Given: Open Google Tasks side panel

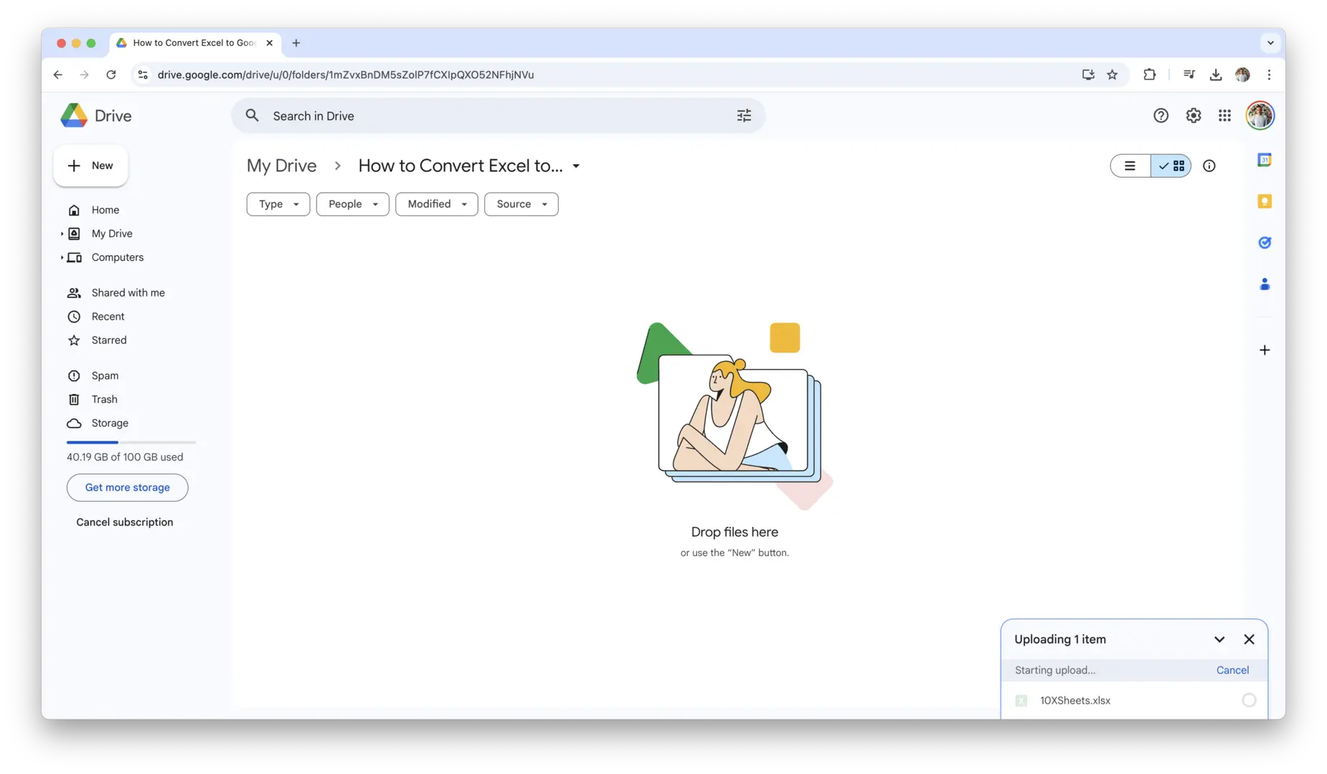Looking at the screenshot, I should [x=1264, y=243].
